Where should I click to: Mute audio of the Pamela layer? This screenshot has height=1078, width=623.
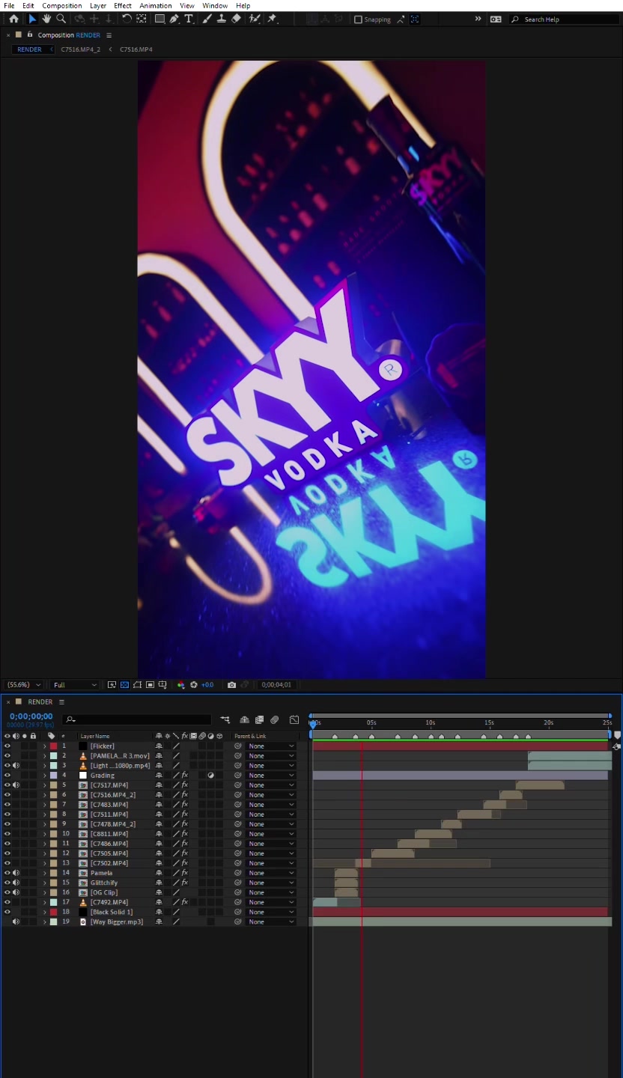click(x=16, y=873)
